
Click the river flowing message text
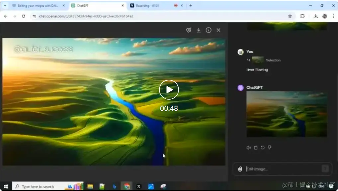[257, 70]
